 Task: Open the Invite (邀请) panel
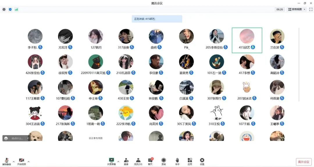point(126,161)
